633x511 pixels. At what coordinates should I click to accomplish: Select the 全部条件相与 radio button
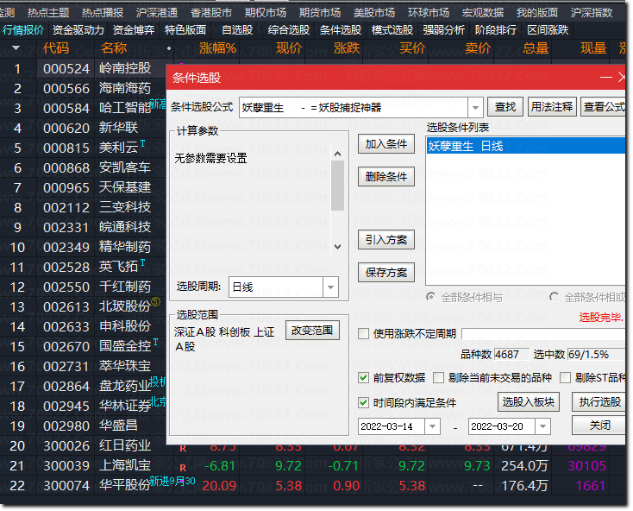430,297
